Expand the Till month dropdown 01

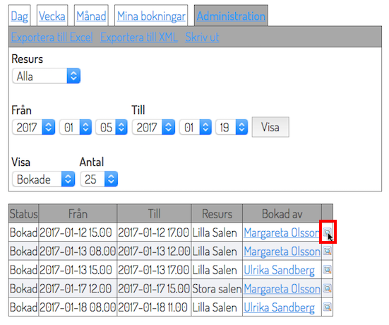coord(196,127)
